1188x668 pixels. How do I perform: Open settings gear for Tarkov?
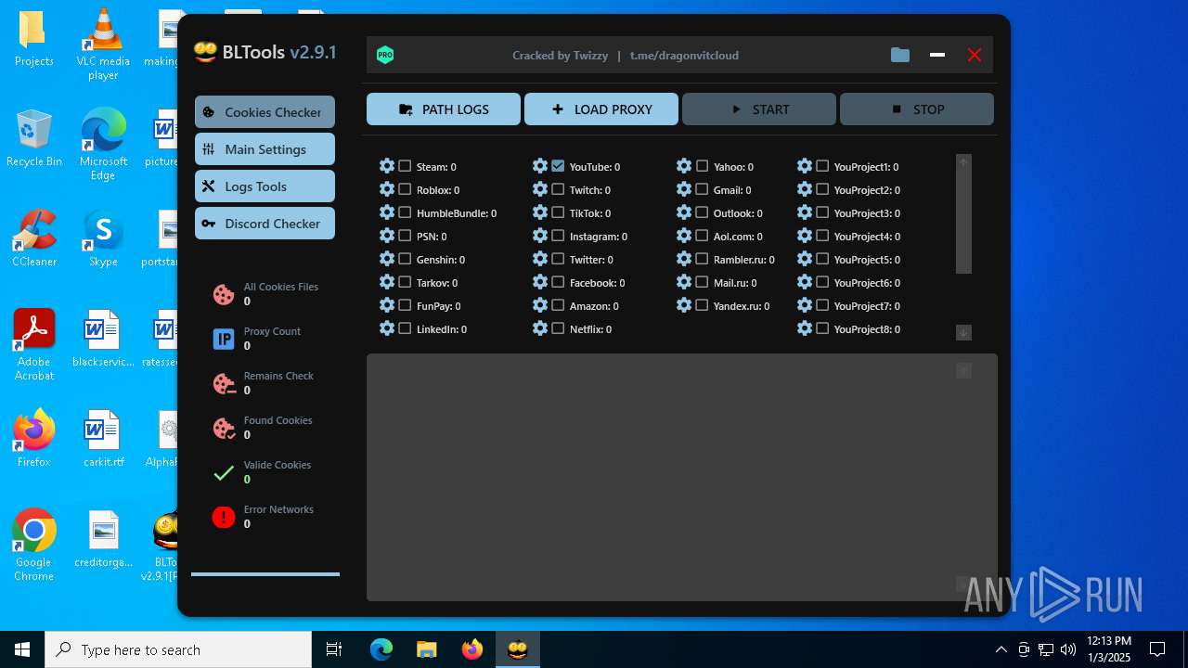pyautogui.click(x=387, y=282)
